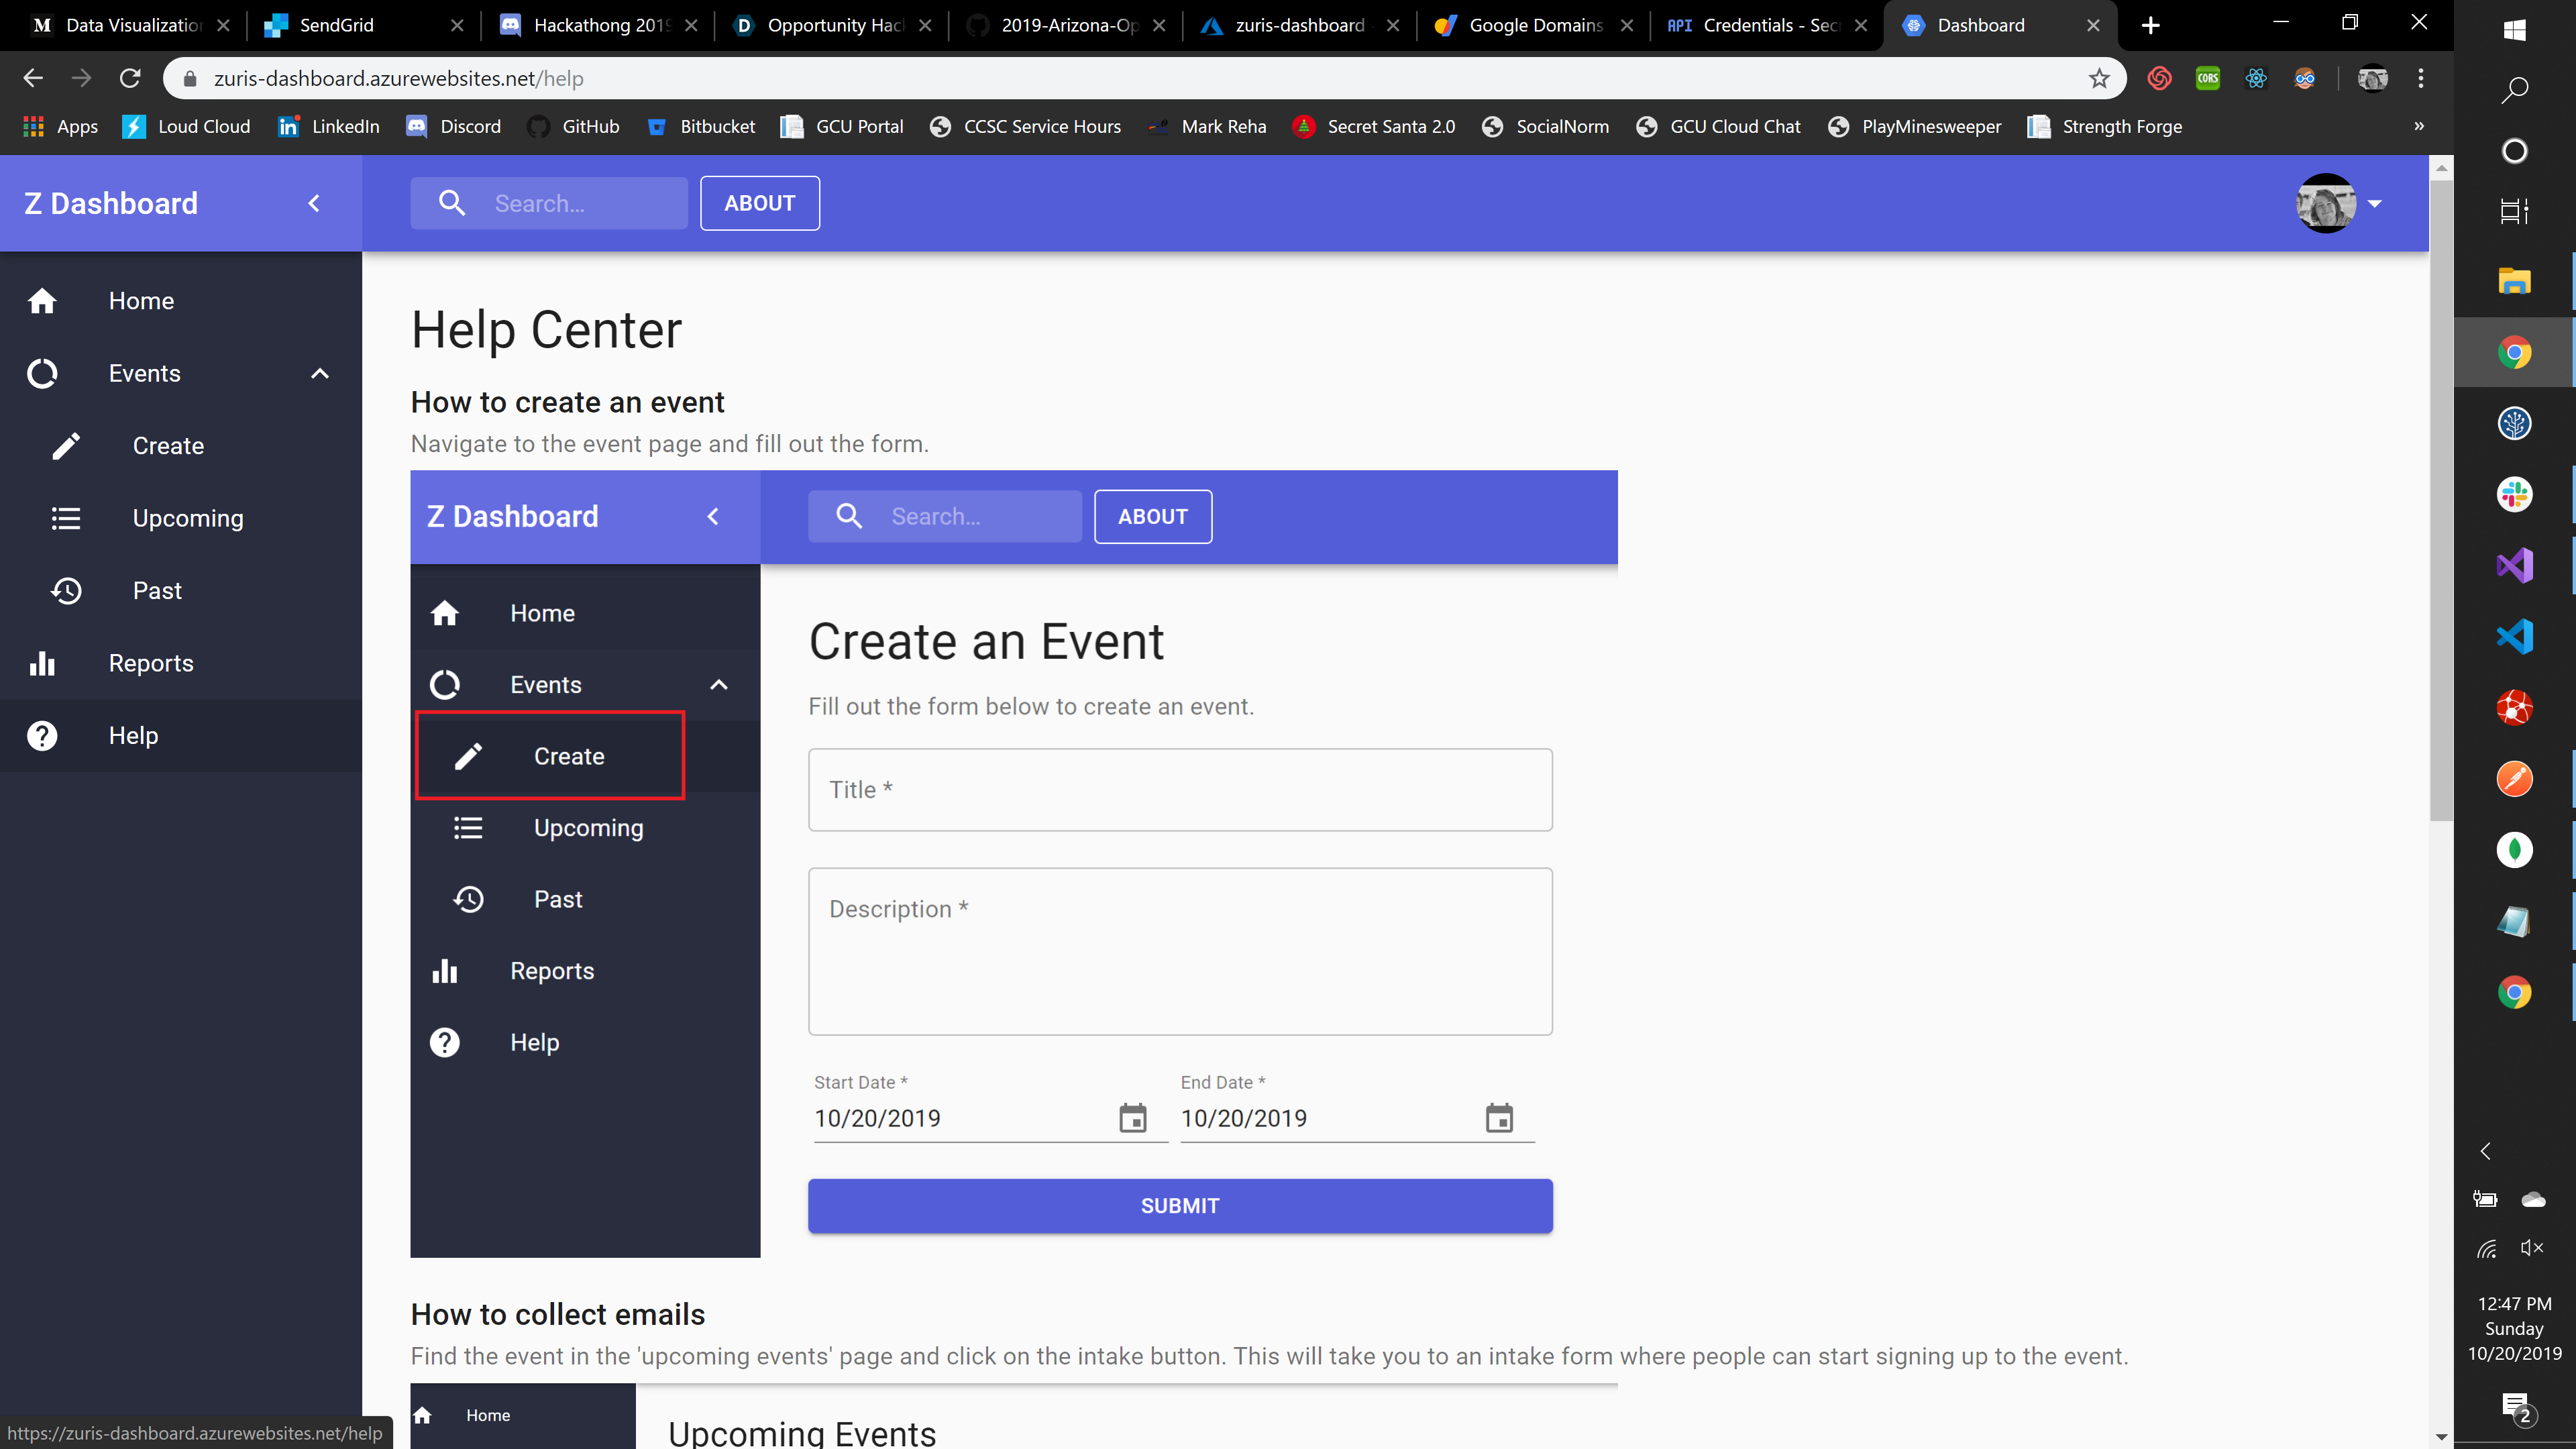Click the Past history clock icon
The height and width of the screenshot is (1449, 2576).
[66, 591]
